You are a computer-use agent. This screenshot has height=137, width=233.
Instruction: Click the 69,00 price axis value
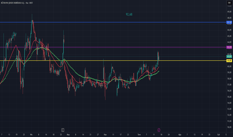[229, 12]
